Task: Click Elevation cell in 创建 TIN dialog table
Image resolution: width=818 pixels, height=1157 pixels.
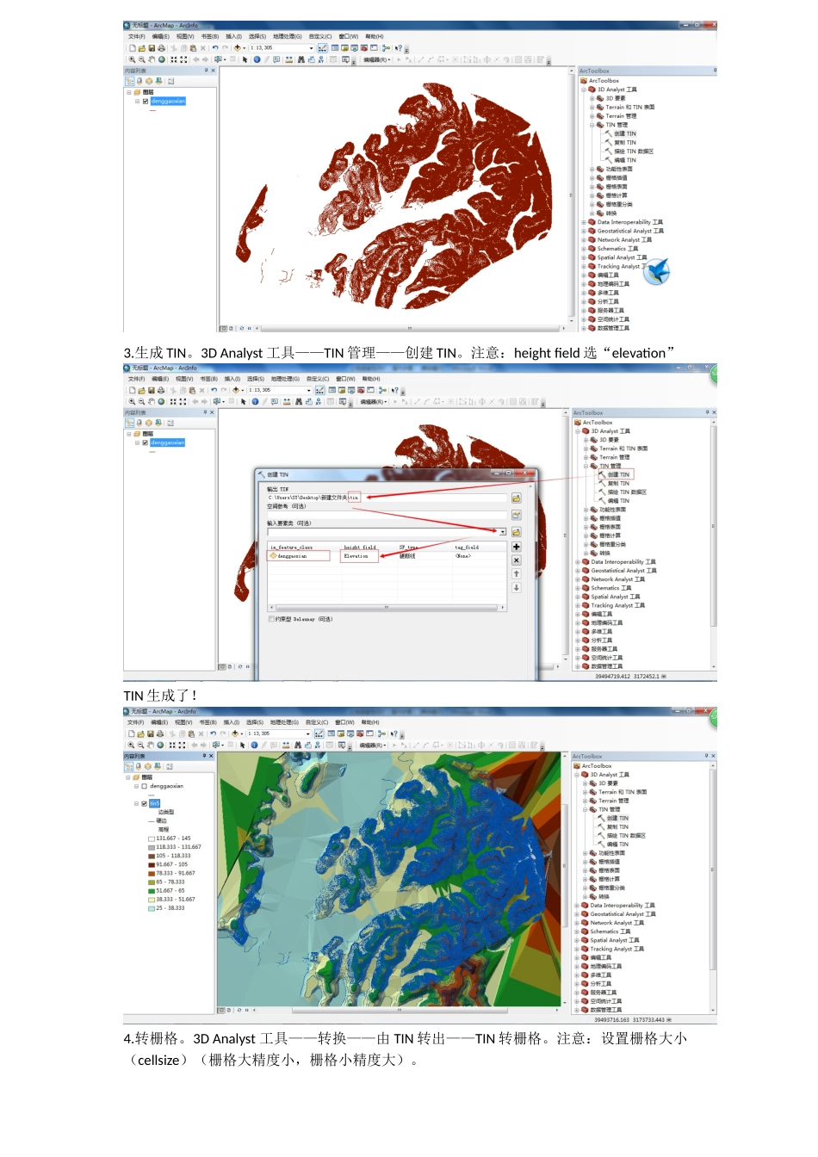Action: [360, 556]
